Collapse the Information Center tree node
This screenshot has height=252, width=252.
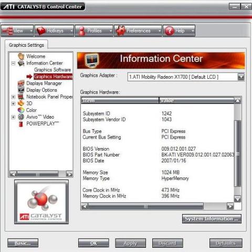[13, 63]
